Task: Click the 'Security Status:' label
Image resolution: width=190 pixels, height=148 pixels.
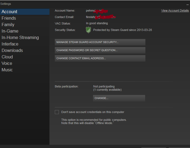Action: pyautogui.click(x=65, y=30)
